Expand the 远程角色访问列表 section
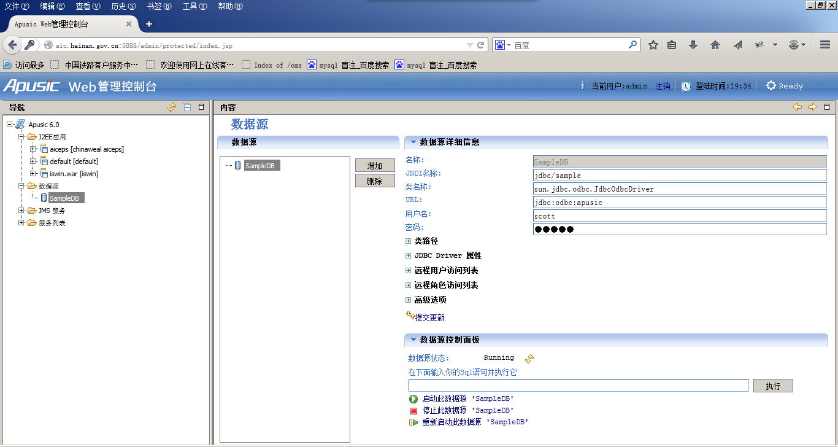The width and height of the screenshot is (838, 447). click(x=408, y=286)
